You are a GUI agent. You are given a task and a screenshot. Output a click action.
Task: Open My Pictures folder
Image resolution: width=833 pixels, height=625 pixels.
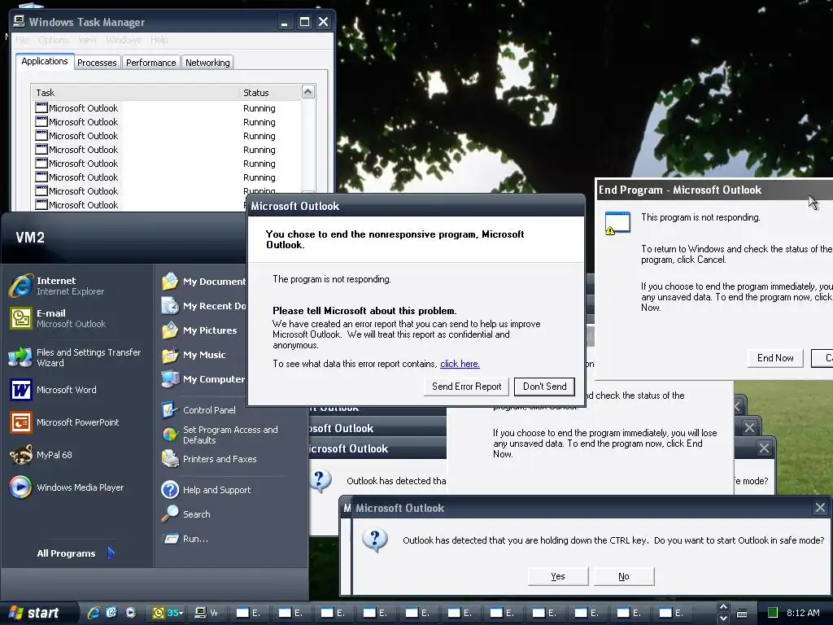coord(199,330)
